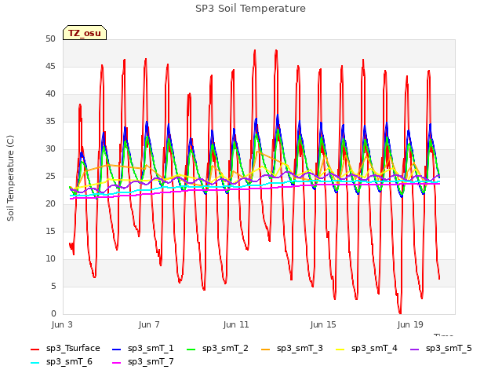Click the Jun 11 x-axis tick label

point(236,324)
